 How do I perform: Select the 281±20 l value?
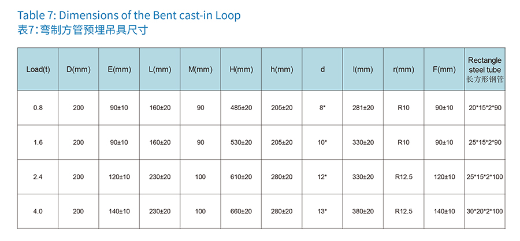point(363,108)
